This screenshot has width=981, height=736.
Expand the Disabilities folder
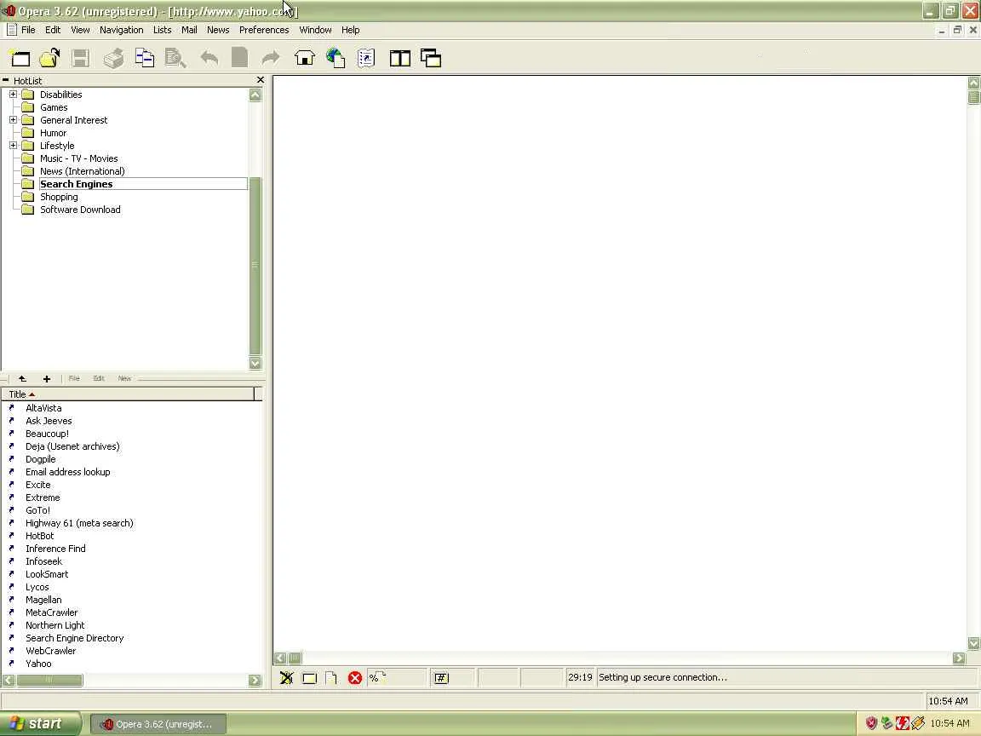tap(13, 95)
